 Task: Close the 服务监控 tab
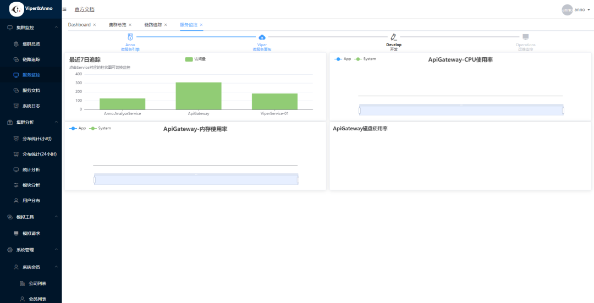click(x=201, y=25)
